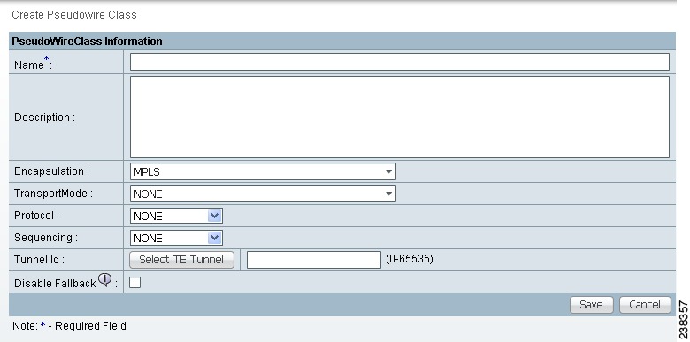Click the Name label
Image resolution: width=690 pixels, height=342 pixels.
click(x=33, y=64)
